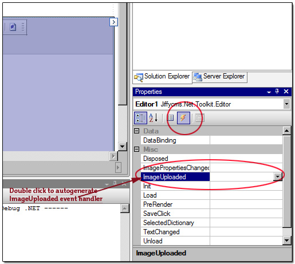Switch to Categorized view in Properties
This screenshot has height=264, width=295.
[x=140, y=118]
